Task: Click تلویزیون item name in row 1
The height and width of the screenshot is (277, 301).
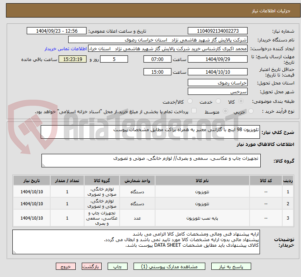Action: pos(202,192)
